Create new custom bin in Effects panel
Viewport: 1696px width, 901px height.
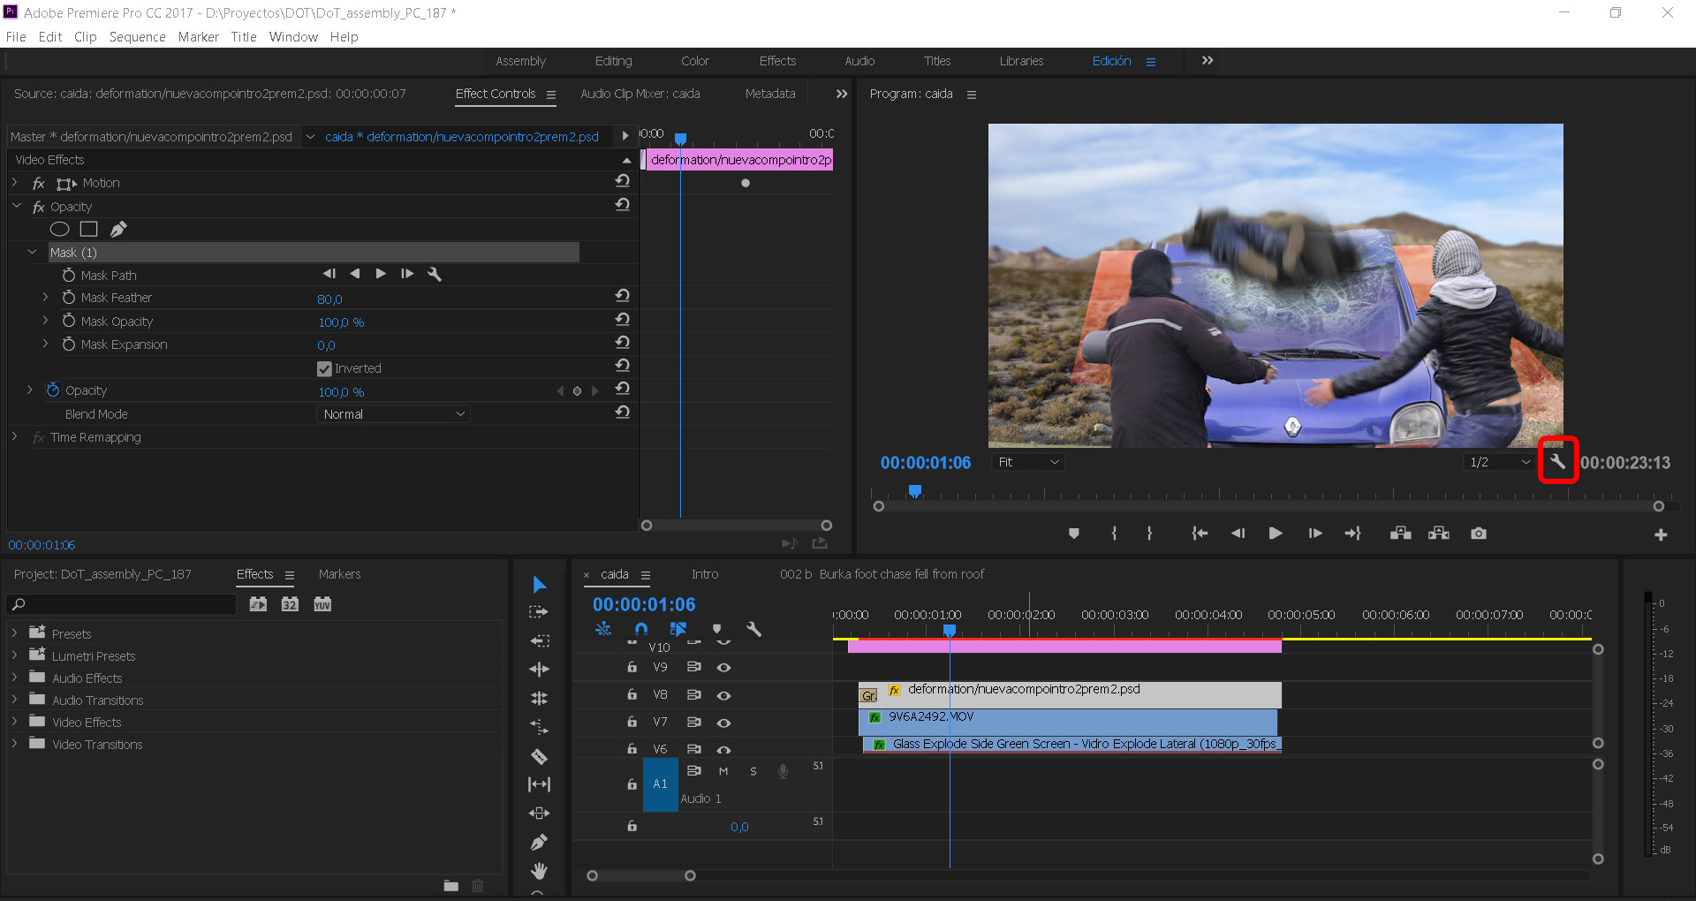[451, 885]
